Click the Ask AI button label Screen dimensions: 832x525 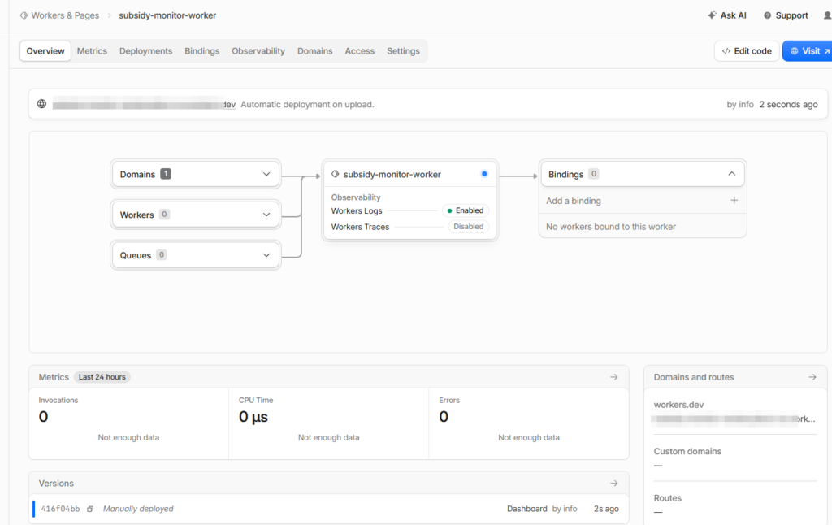tap(734, 15)
